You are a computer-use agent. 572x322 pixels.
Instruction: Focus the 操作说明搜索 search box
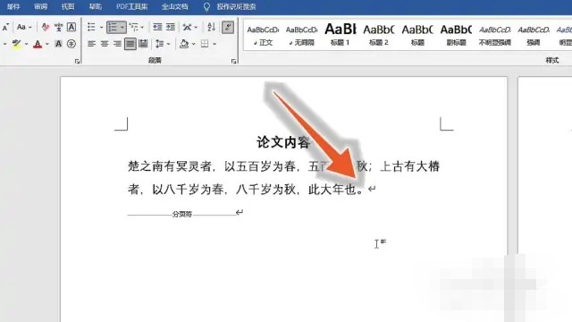[x=236, y=6]
